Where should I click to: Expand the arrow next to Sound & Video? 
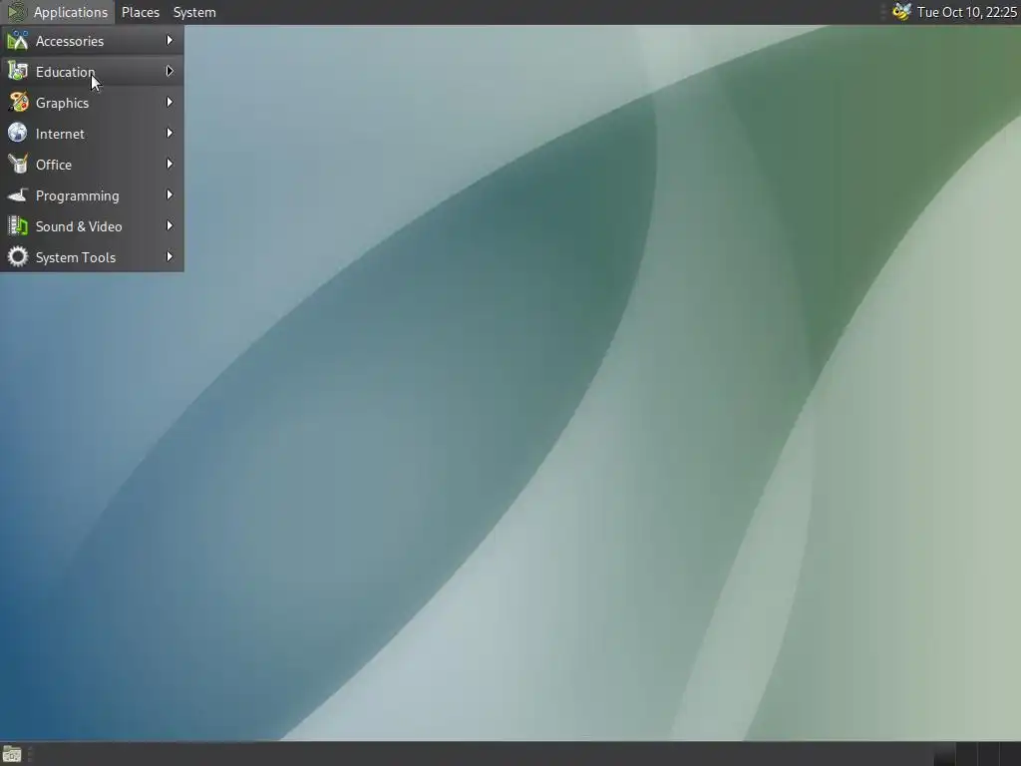coord(170,226)
